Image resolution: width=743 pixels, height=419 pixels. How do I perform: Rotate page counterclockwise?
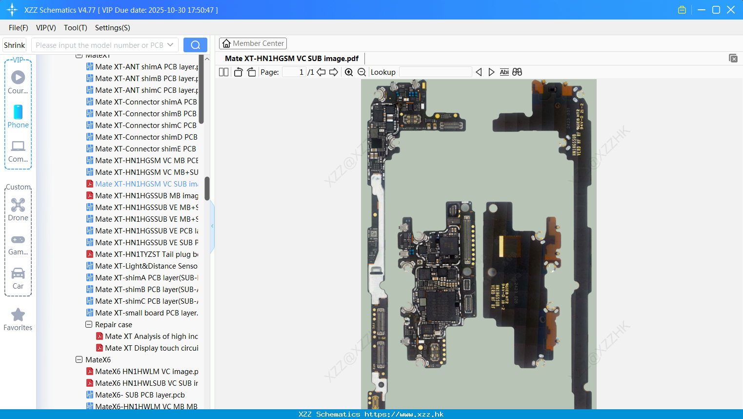238,72
